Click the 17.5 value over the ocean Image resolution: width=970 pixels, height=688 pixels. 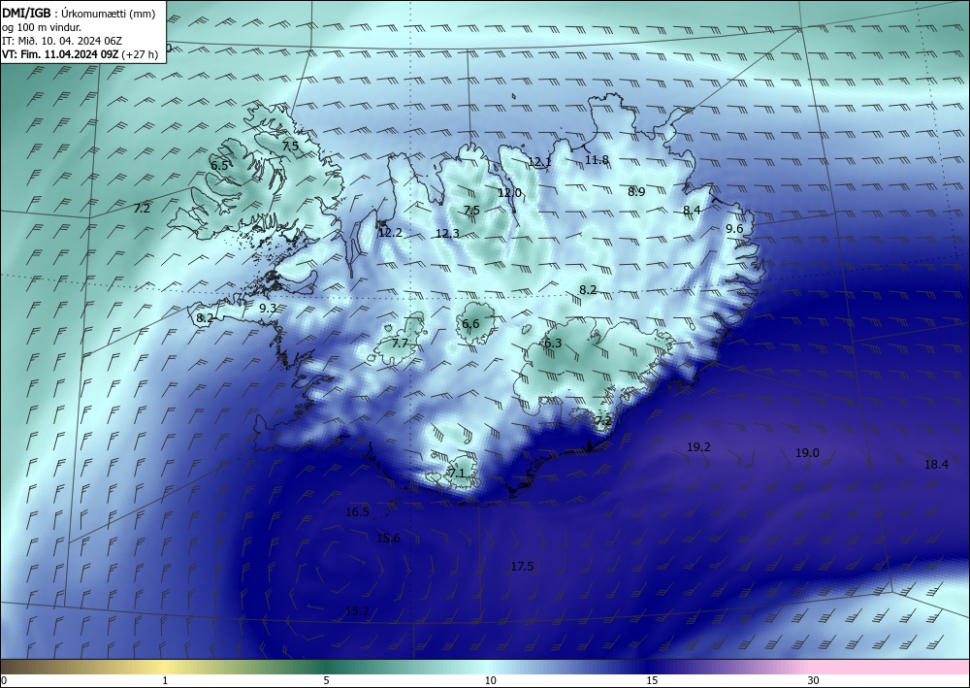[522, 567]
